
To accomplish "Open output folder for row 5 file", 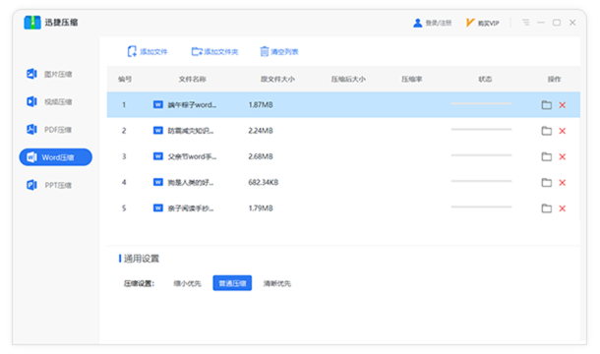I will [547, 208].
